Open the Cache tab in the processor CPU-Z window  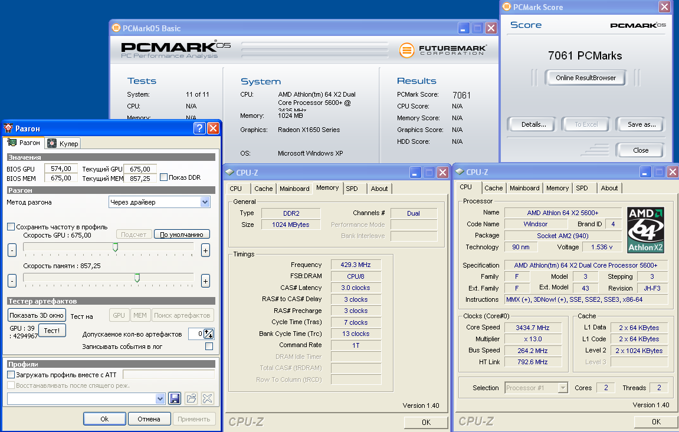click(x=494, y=188)
